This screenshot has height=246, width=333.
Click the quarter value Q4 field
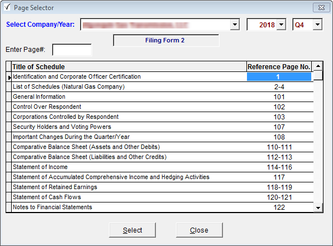click(x=303, y=25)
